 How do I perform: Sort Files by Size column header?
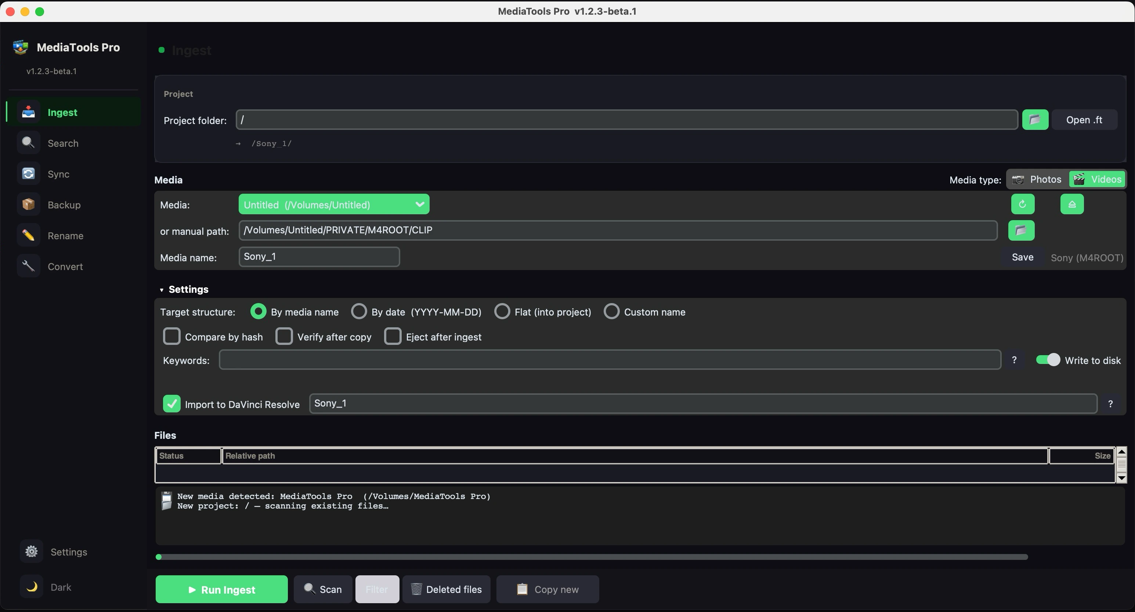[x=1082, y=456]
